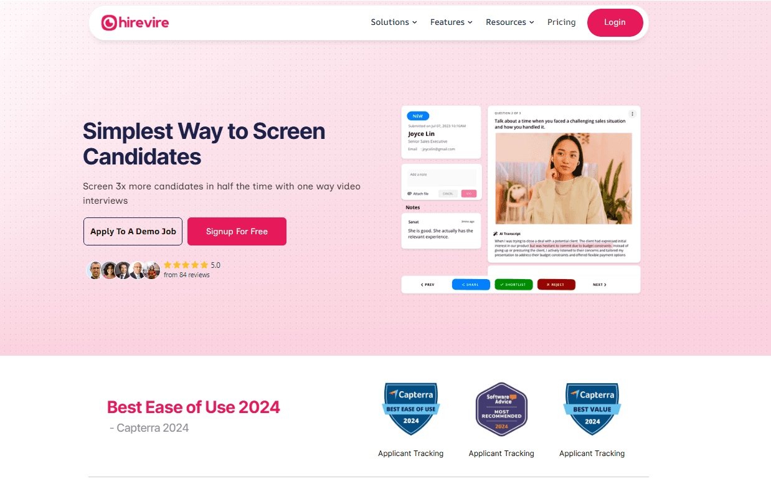Screen dimensions: 771x504
Task: Click the Capterra Best Ease of Use badge
Action: coord(411,409)
